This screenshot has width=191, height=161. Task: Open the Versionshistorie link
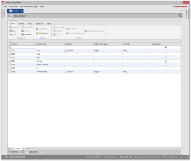(180, 7)
